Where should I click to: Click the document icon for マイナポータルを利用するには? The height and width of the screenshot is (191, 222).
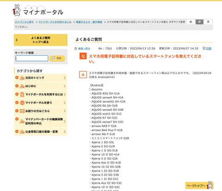(x=22, y=94)
